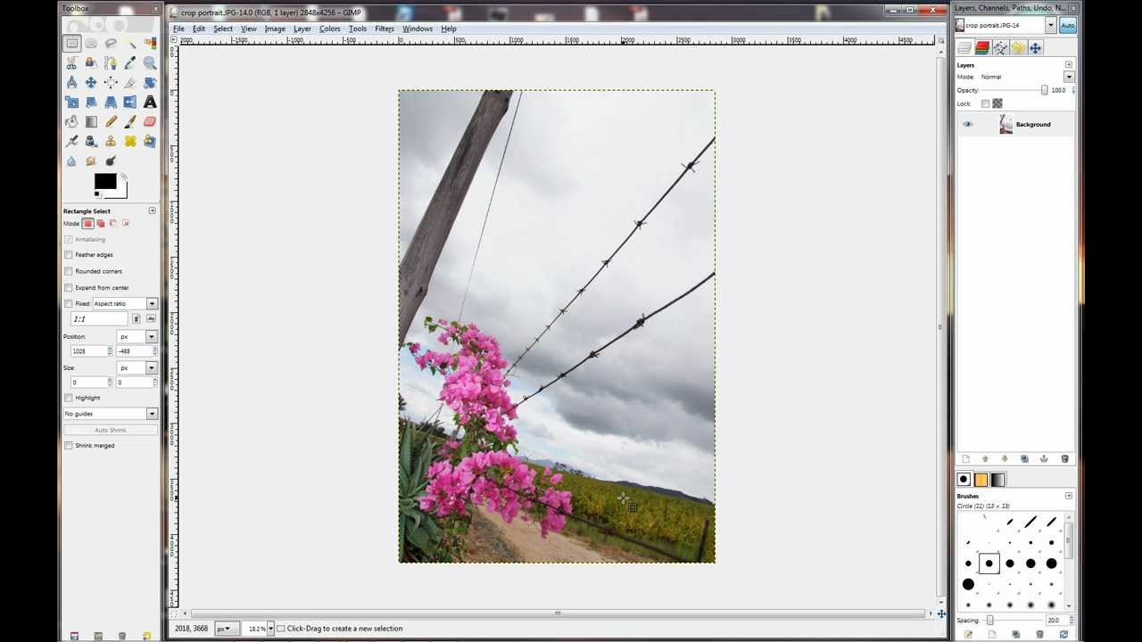Refresh brushes with the reload icon

[1063, 634]
